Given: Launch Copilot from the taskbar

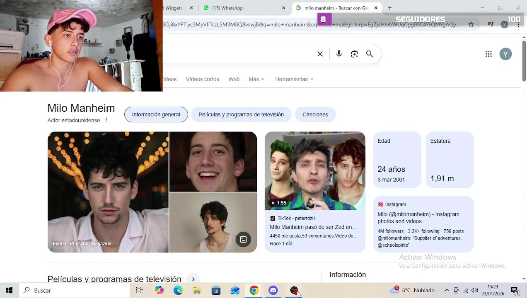Looking at the screenshot, I should [x=159, y=291].
